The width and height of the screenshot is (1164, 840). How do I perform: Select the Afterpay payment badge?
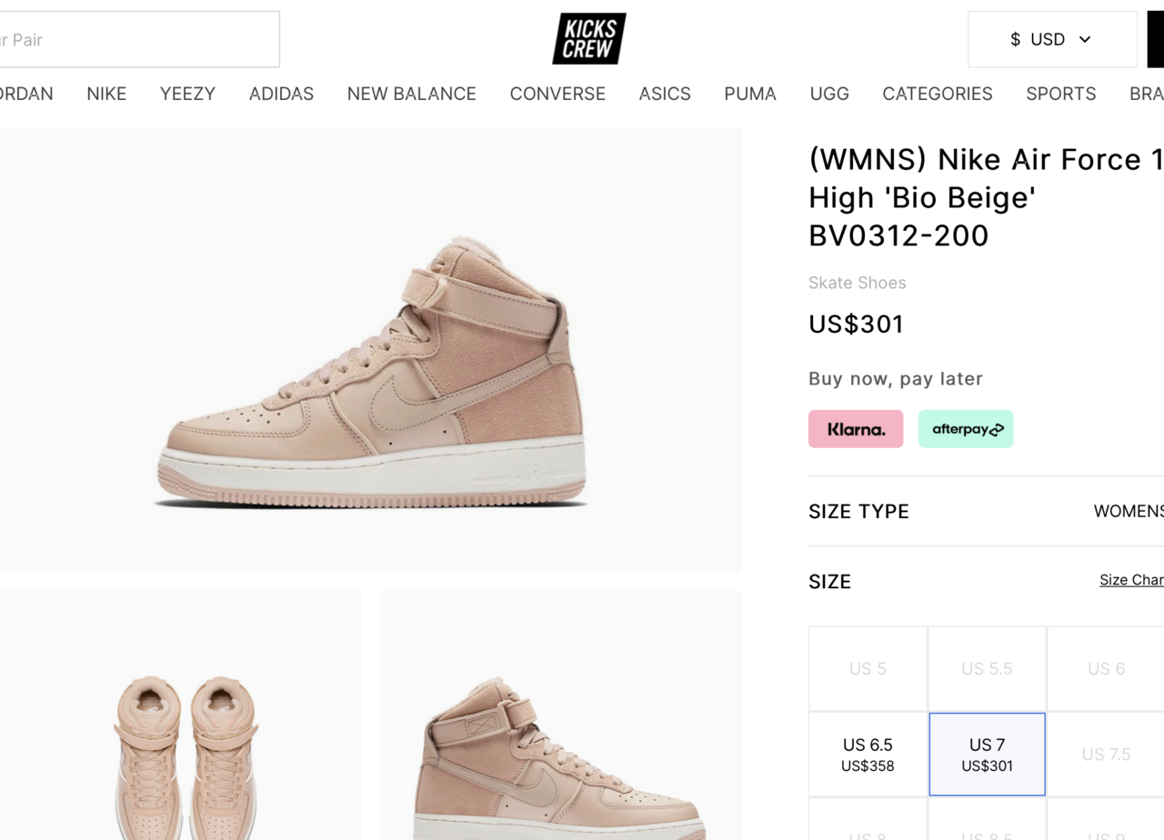tap(966, 429)
